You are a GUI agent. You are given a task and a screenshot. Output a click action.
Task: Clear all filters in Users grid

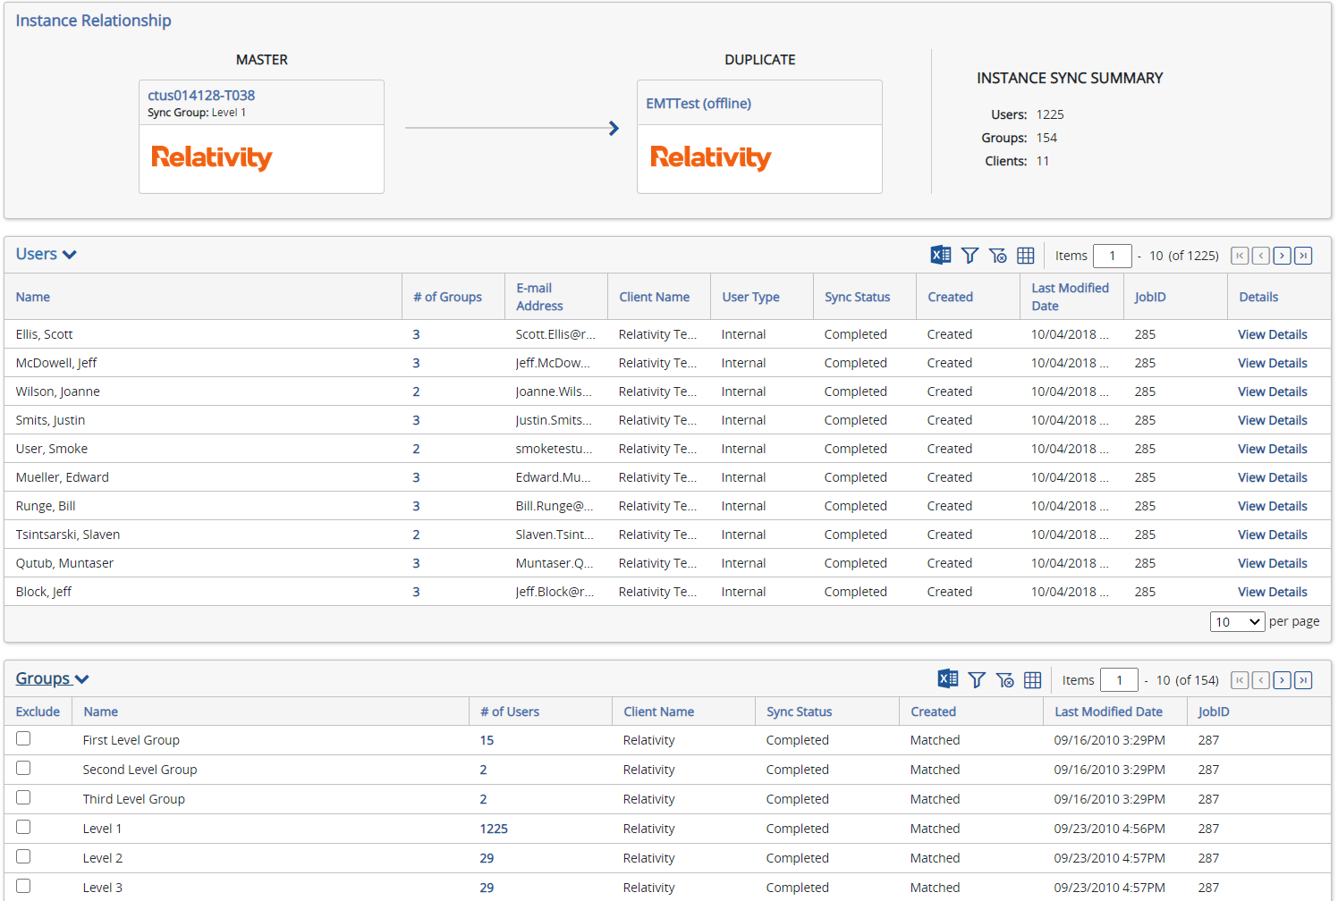[x=998, y=256]
